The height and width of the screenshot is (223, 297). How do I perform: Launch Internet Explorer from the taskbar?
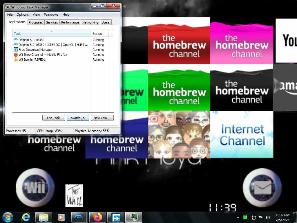[x=26, y=217]
